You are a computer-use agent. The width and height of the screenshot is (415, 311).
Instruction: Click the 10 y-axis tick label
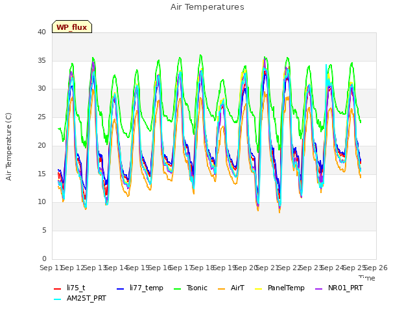(x=41, y=202)
